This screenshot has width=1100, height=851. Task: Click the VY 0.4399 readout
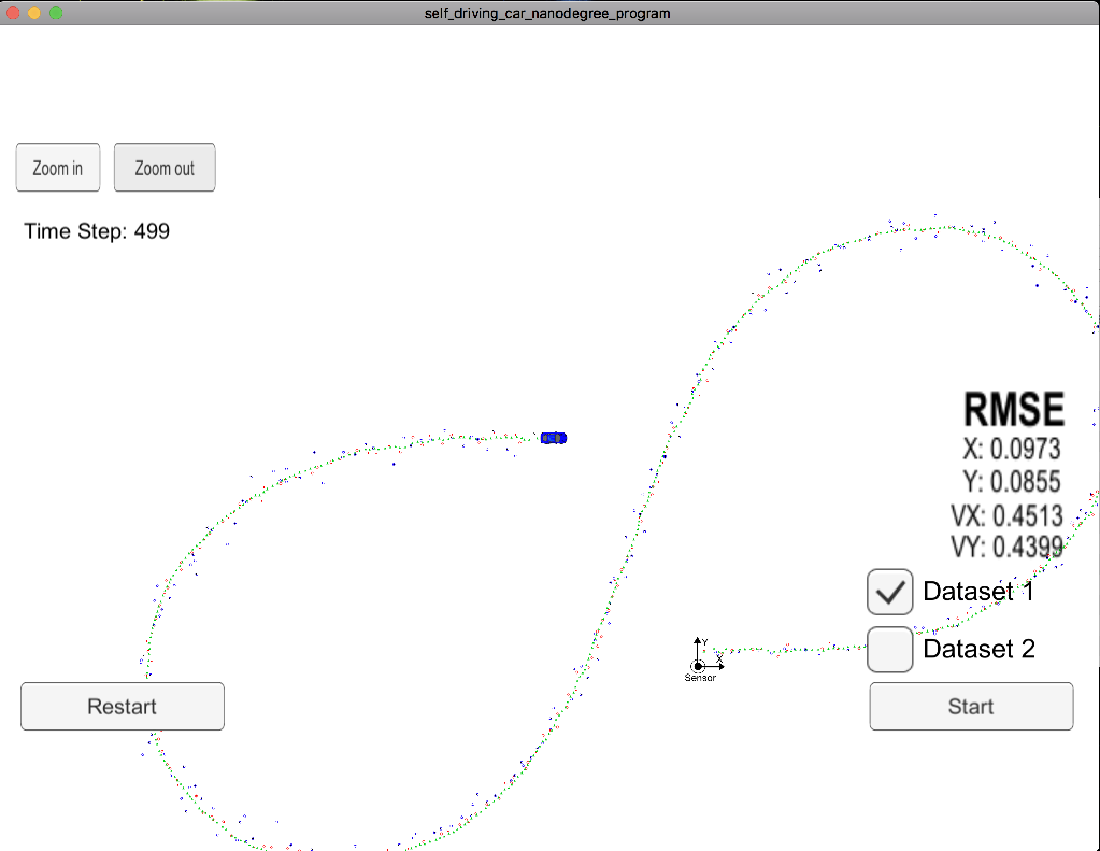click(x=1006, y=547)
